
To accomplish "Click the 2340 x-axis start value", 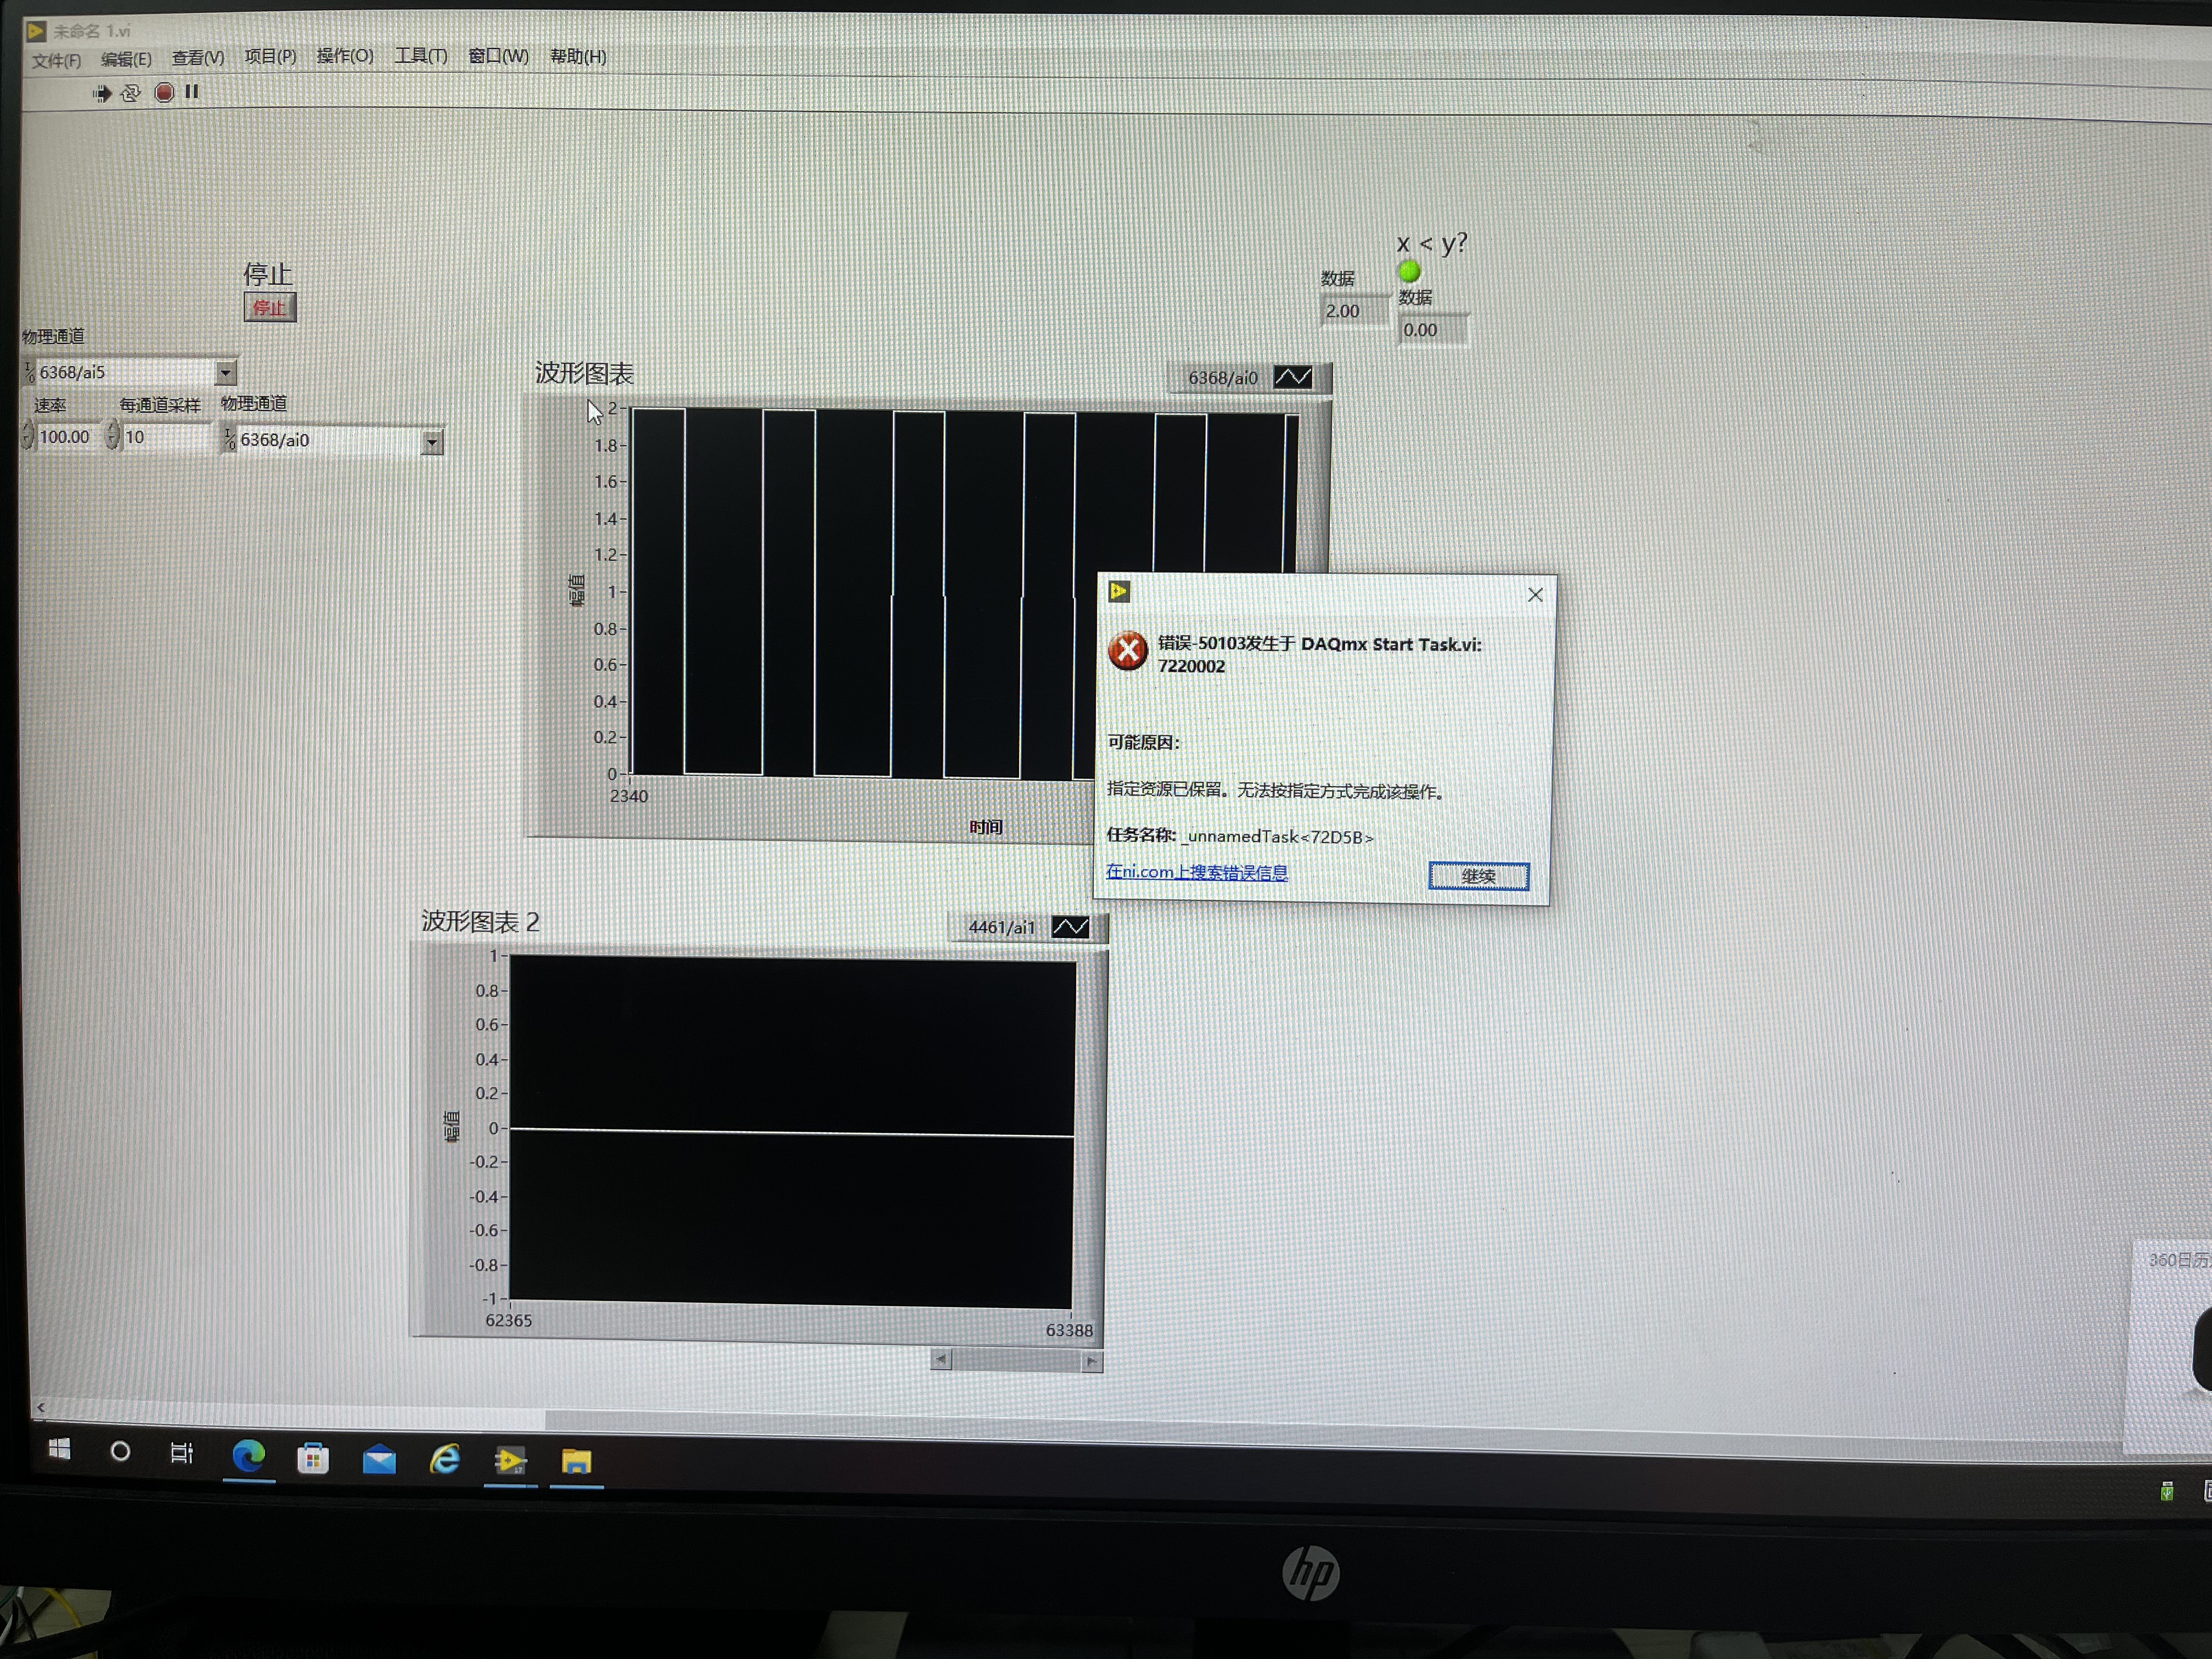I will click(x=629, y=797).
